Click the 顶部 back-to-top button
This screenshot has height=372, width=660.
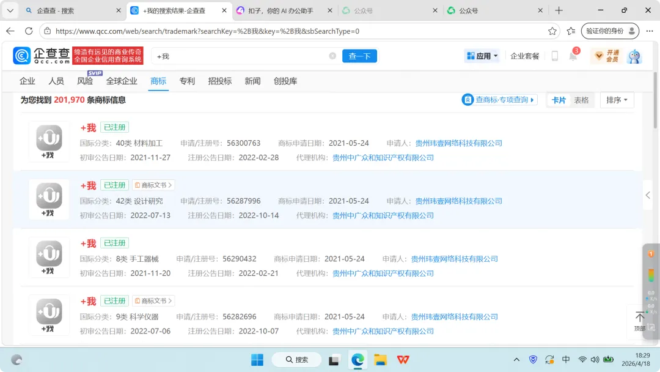pos(640,321)
